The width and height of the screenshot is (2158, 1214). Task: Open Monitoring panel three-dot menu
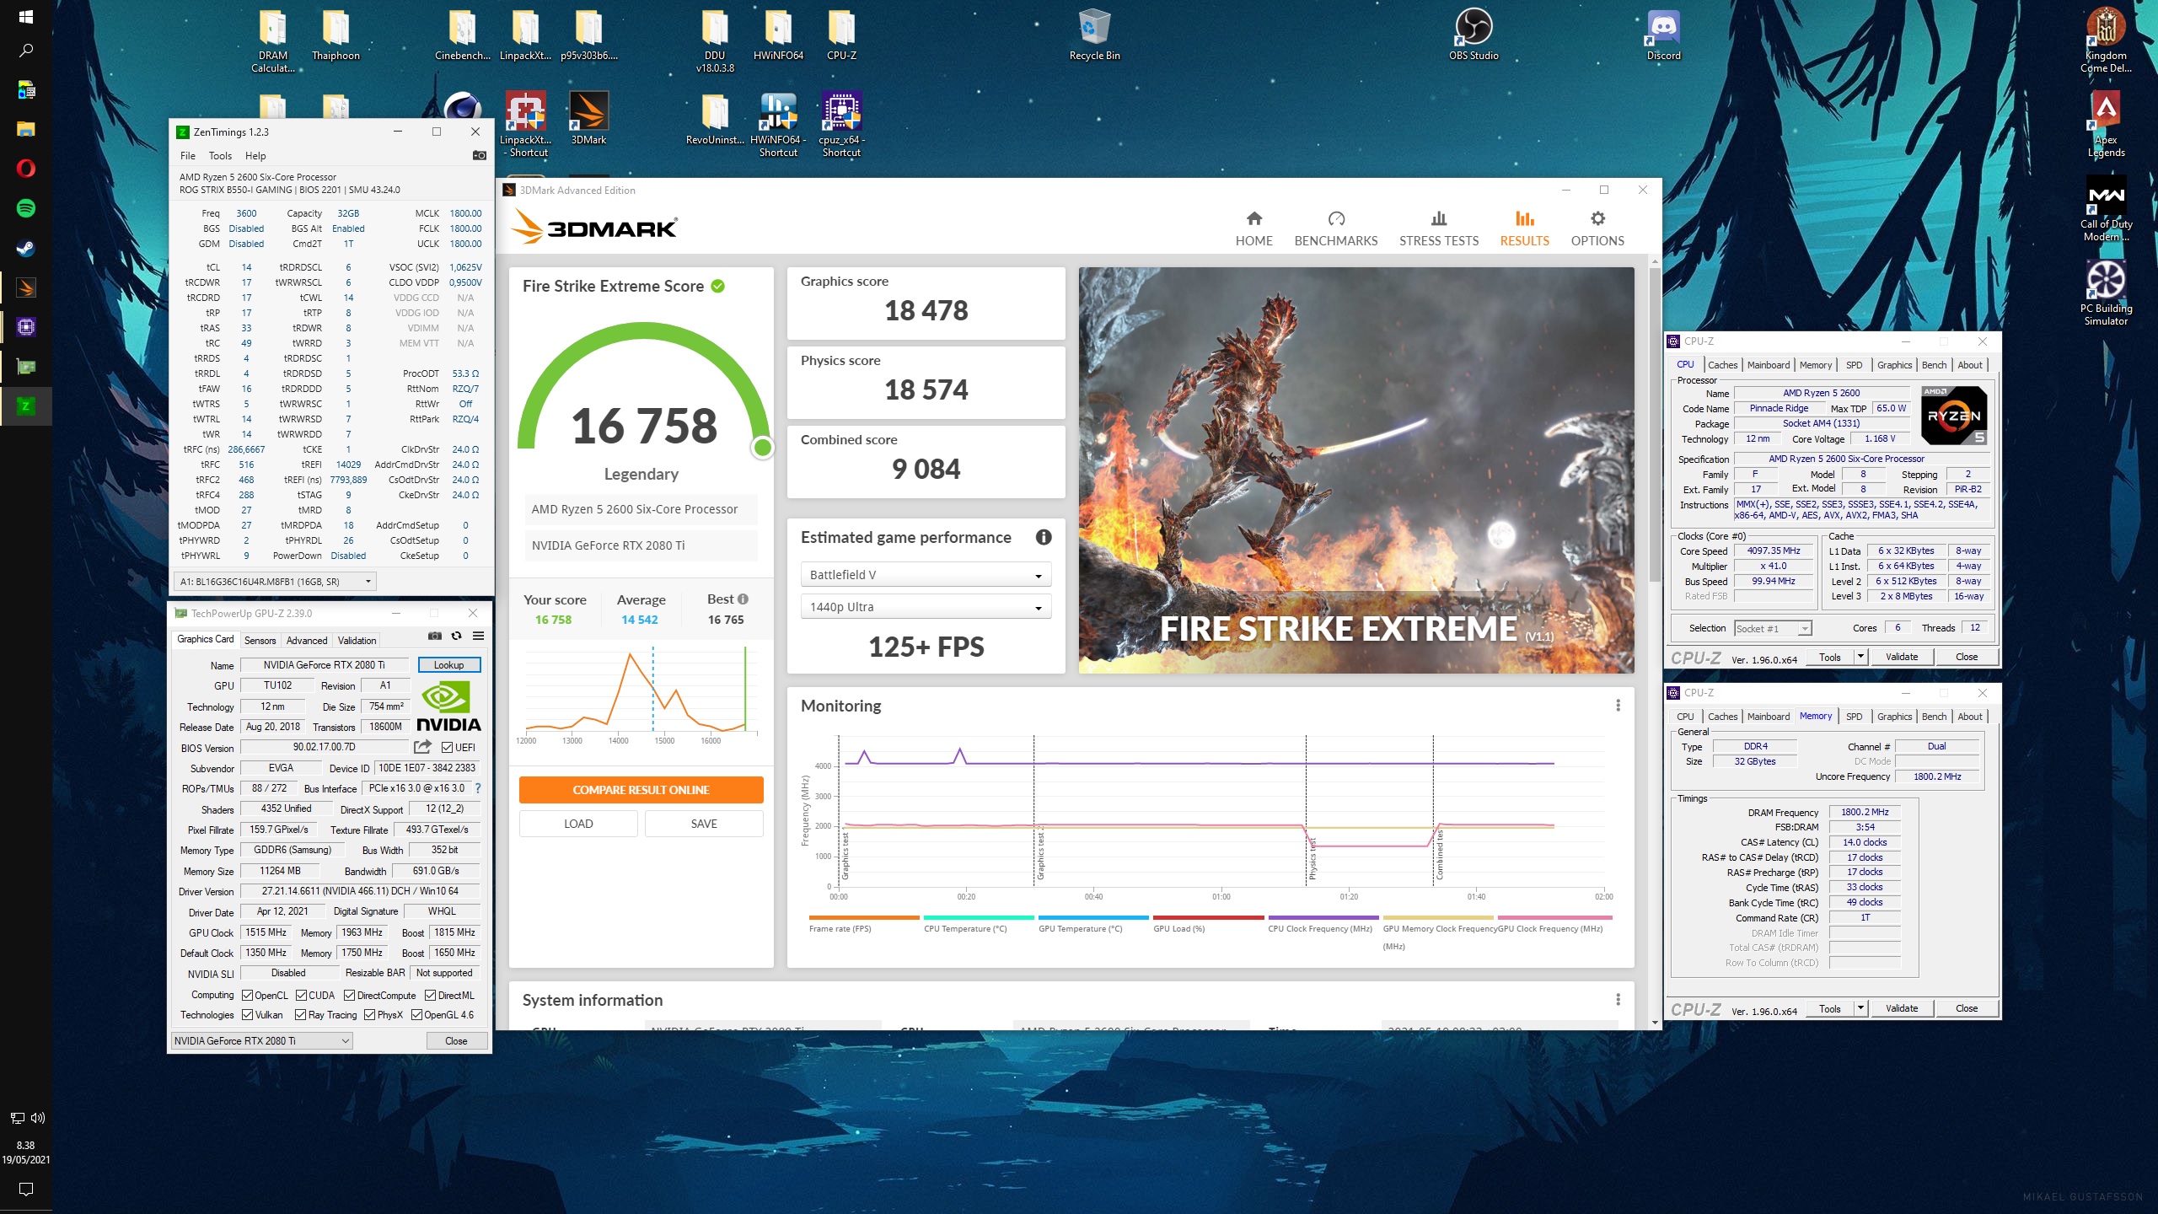click(x=1618, y=706)
